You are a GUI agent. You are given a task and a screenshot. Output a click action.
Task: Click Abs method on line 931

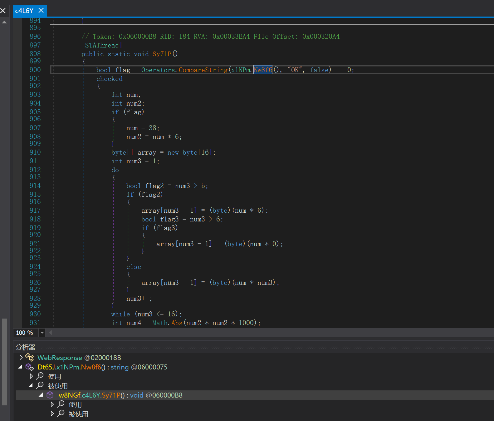(x=177, y=323)
